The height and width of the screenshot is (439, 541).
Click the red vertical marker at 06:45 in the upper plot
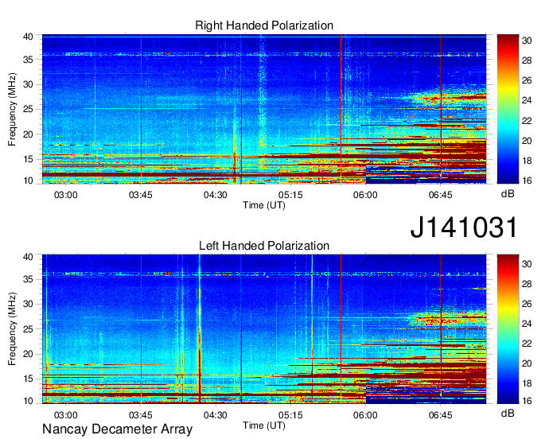[x=441, y=109]
